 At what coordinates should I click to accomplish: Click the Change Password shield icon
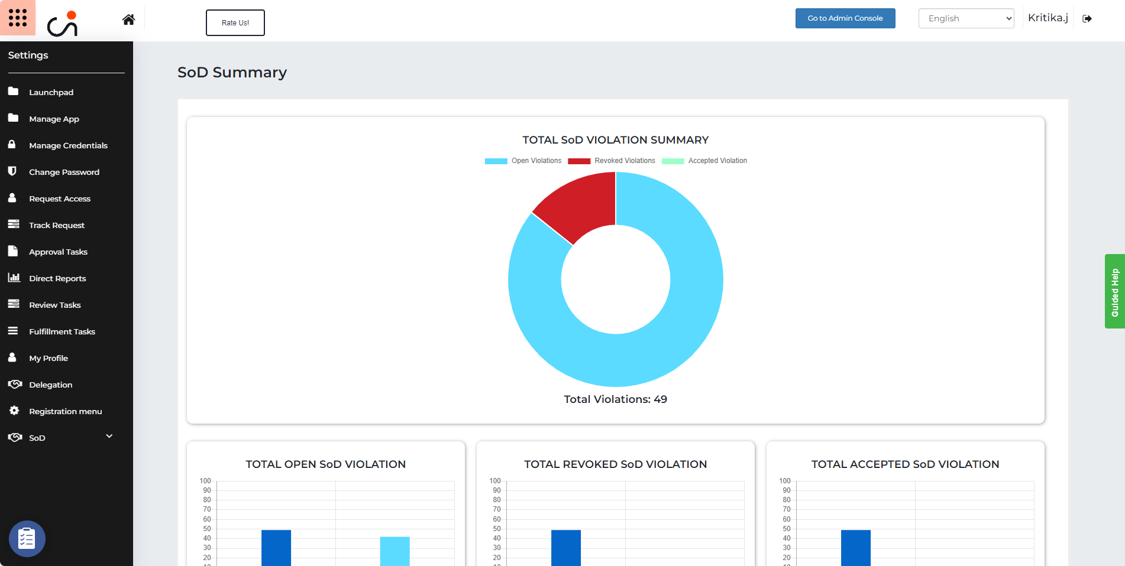click(x=12, y=171)
